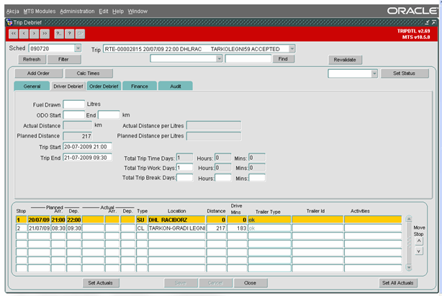Open the Sched dropdown list
Viewport: 442px width, 296px height.
point(78,48)
